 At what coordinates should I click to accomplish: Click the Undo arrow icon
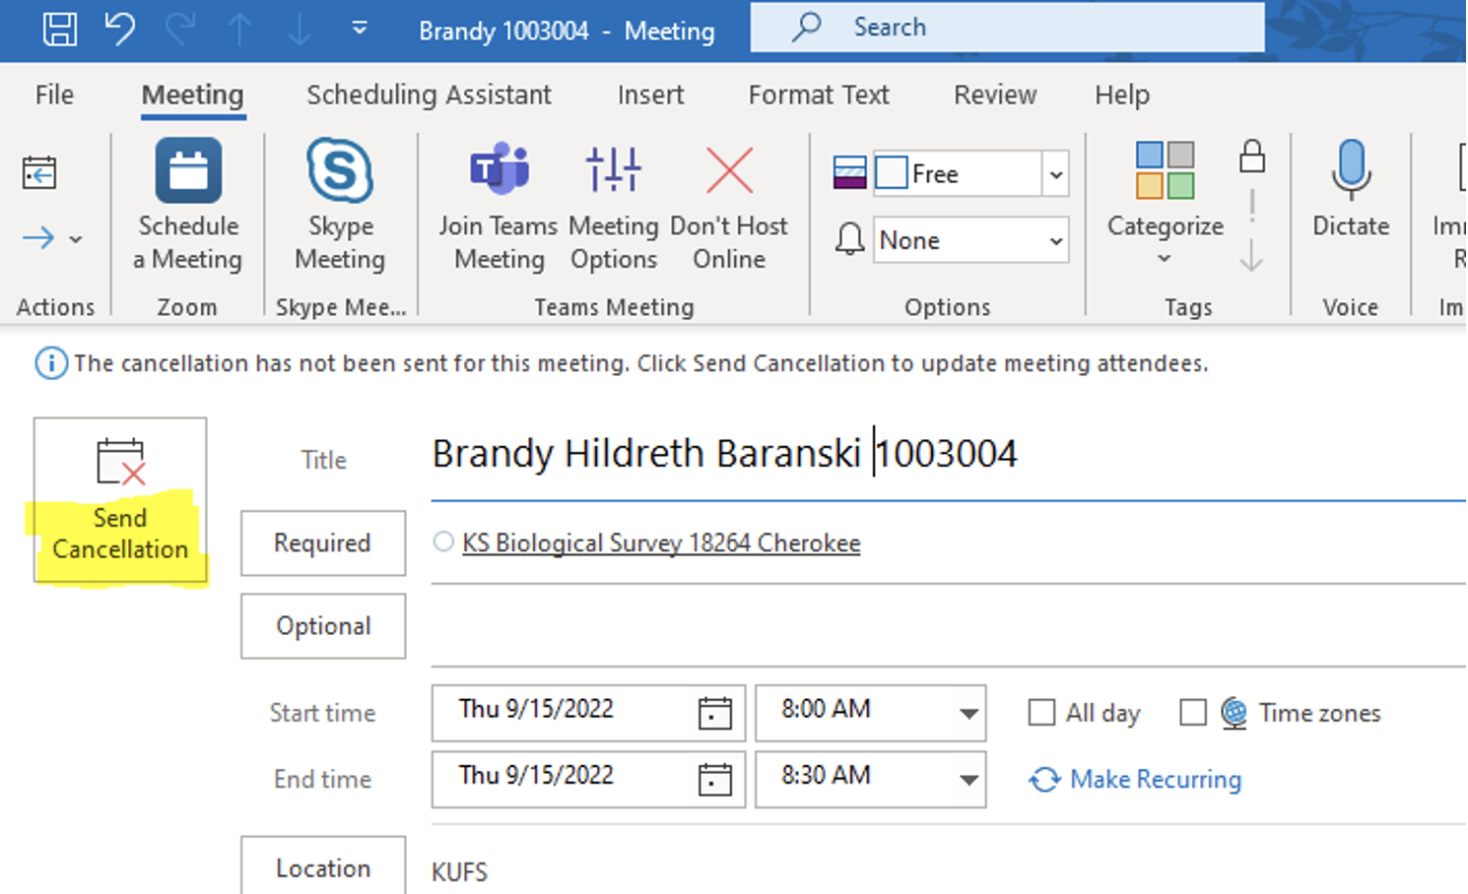[x=120, y=29]
